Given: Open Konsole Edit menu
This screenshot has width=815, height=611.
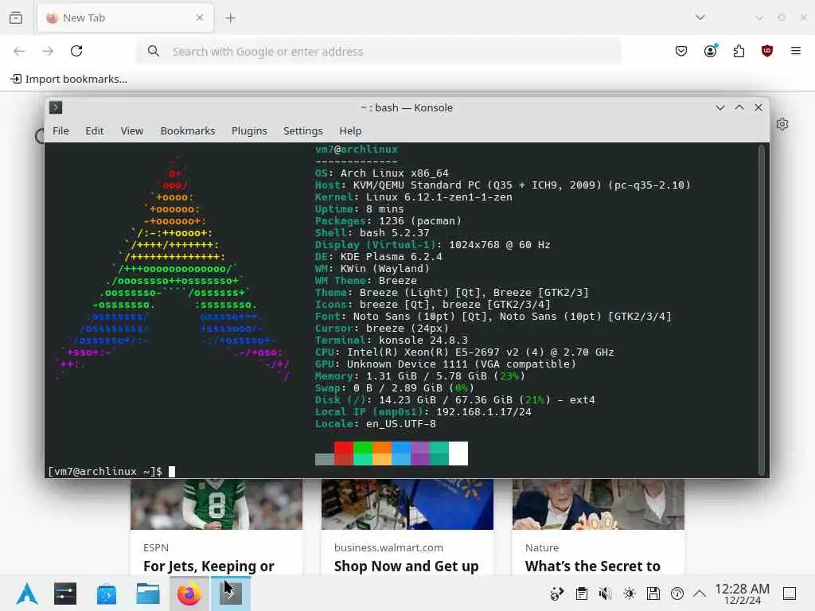Looking at the screenshot, I should coord(95,131).
